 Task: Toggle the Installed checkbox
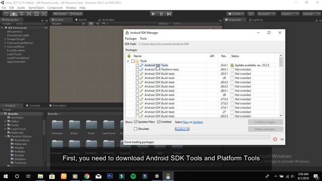coord(159,122)
